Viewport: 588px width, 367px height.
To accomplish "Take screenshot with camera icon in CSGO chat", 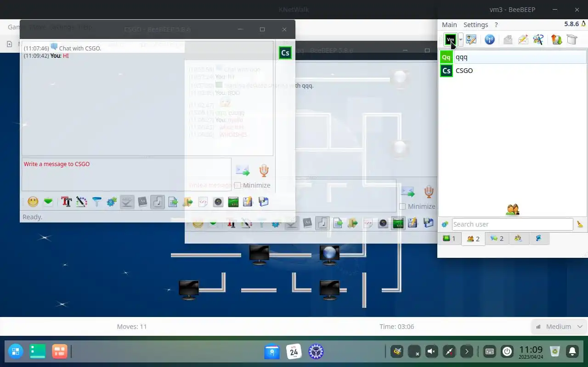I will coord(218,201).
